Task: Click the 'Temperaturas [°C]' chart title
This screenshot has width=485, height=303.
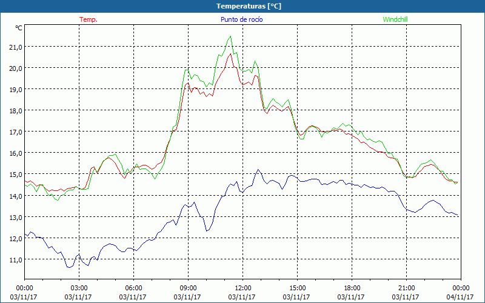Action: pos(249,6)
